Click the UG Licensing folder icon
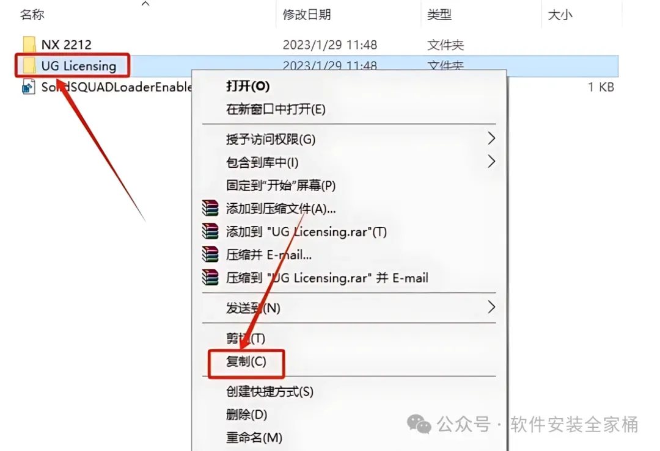This screenshot has height=451, width=660. pyautogui.click(x=29, y=66)
